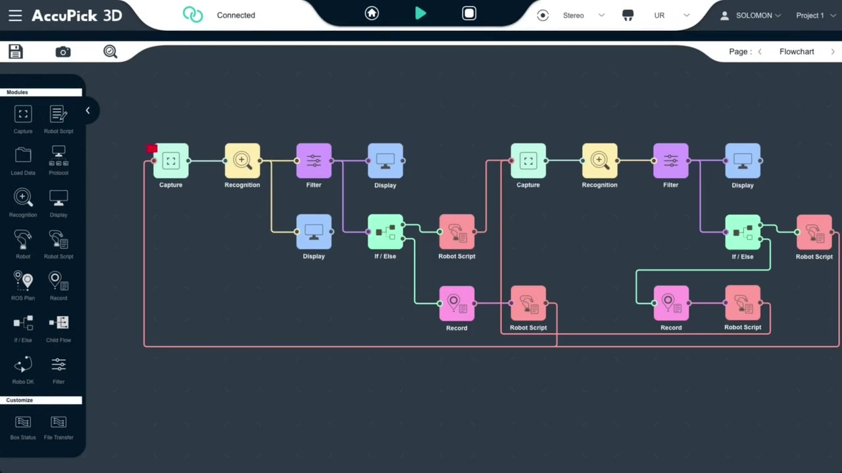Select the second Capture node on canvas
The height and width of the screenshot is (473, 842).
coord(528,160)
